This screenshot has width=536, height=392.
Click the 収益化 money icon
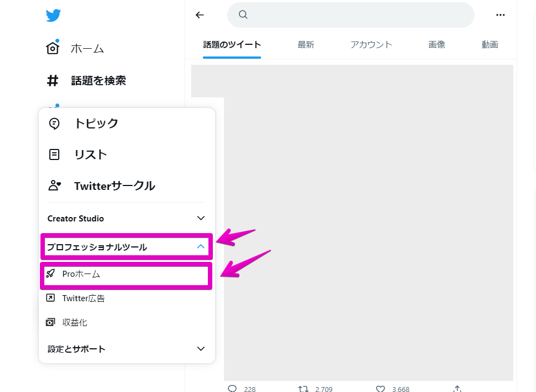click(x=50, y=322)
